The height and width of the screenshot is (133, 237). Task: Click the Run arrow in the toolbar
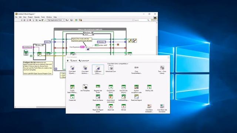(21, 20)
